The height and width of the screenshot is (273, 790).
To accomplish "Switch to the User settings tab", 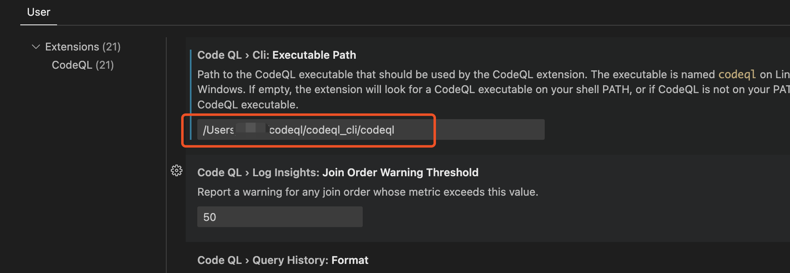I will click(x=38, y=12).
